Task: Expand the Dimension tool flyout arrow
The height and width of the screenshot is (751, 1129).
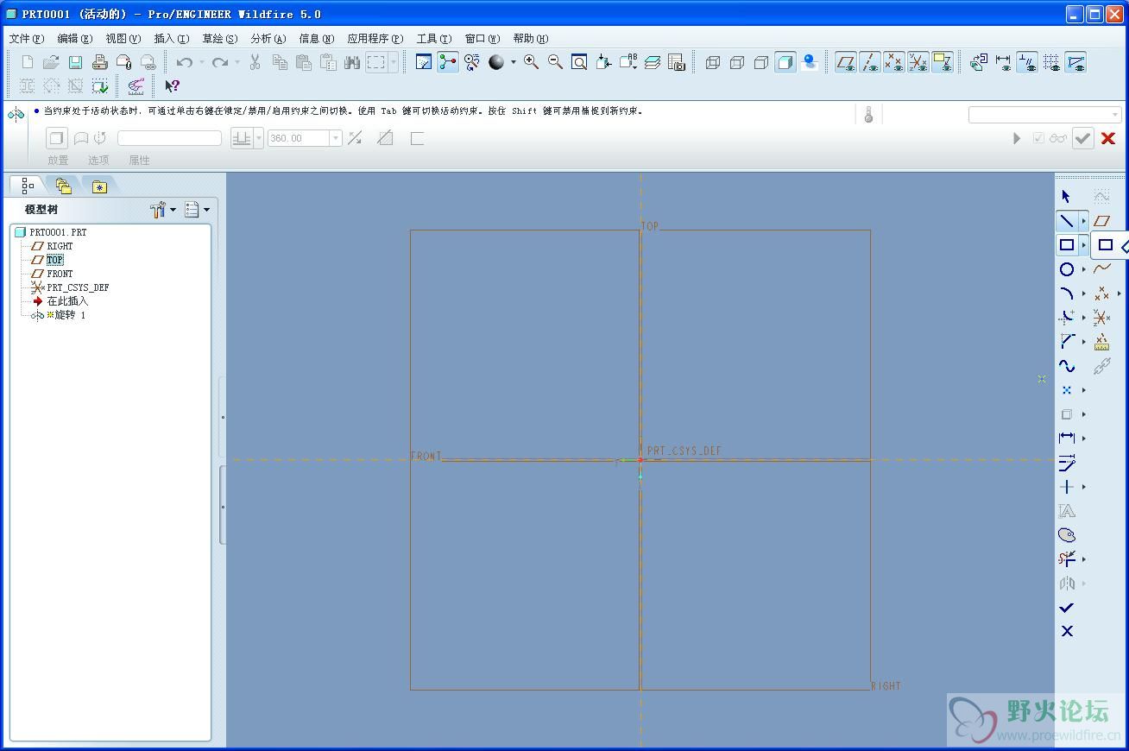Action: tap(1084, 439)
